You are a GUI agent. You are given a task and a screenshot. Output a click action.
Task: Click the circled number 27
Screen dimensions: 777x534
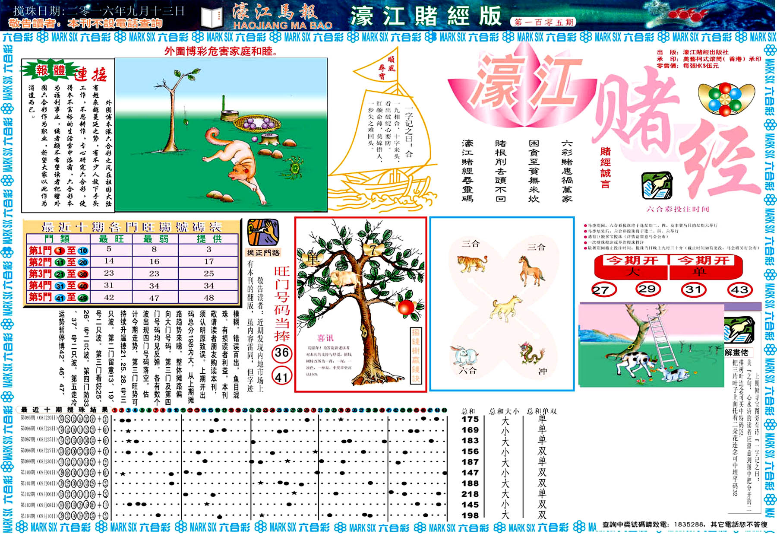pyautogui.click(x=603, y=289)
